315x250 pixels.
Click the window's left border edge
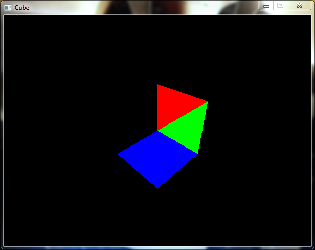2,128
